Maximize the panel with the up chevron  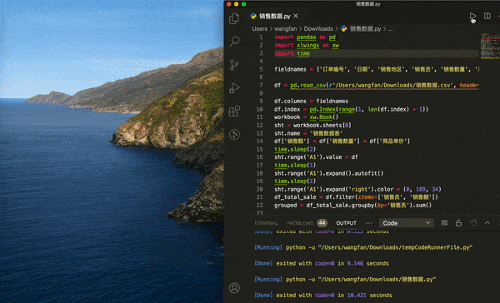point(487,223)
